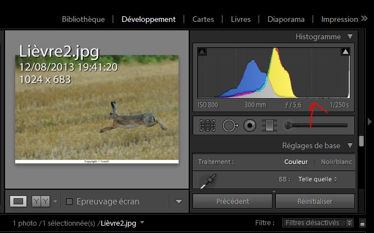
Task: Collapse the Histogramme panel
Action: (350, 37)
